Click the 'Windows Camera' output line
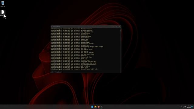Viewport: 194px width, 109px height. tap(70, 38)
